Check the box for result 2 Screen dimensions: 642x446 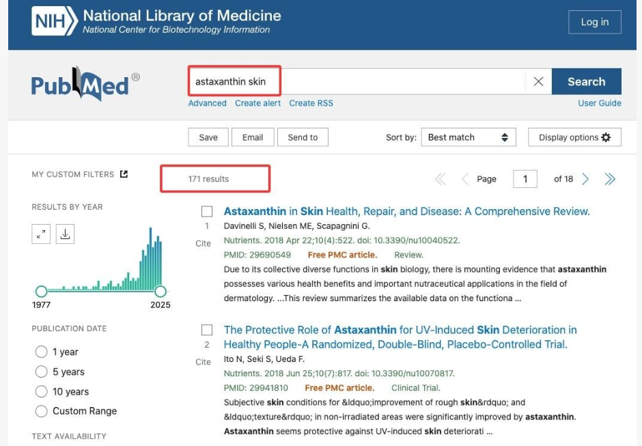pos(207,331)
